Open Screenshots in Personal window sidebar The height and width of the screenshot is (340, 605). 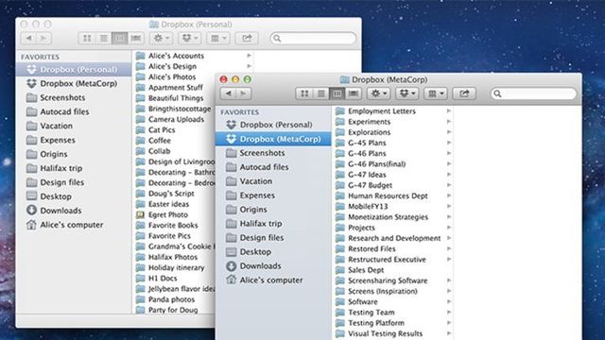tap(74, 98)
